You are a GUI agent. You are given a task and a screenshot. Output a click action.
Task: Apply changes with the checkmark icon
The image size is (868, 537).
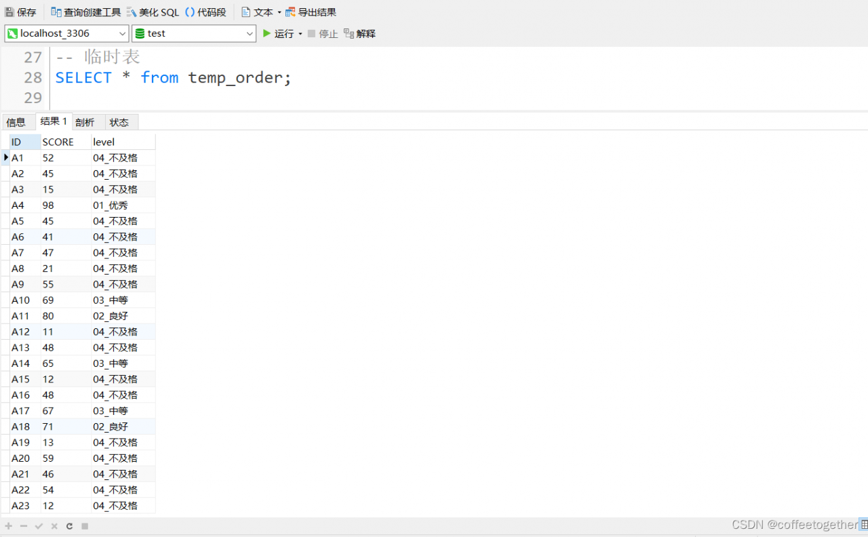39,526
